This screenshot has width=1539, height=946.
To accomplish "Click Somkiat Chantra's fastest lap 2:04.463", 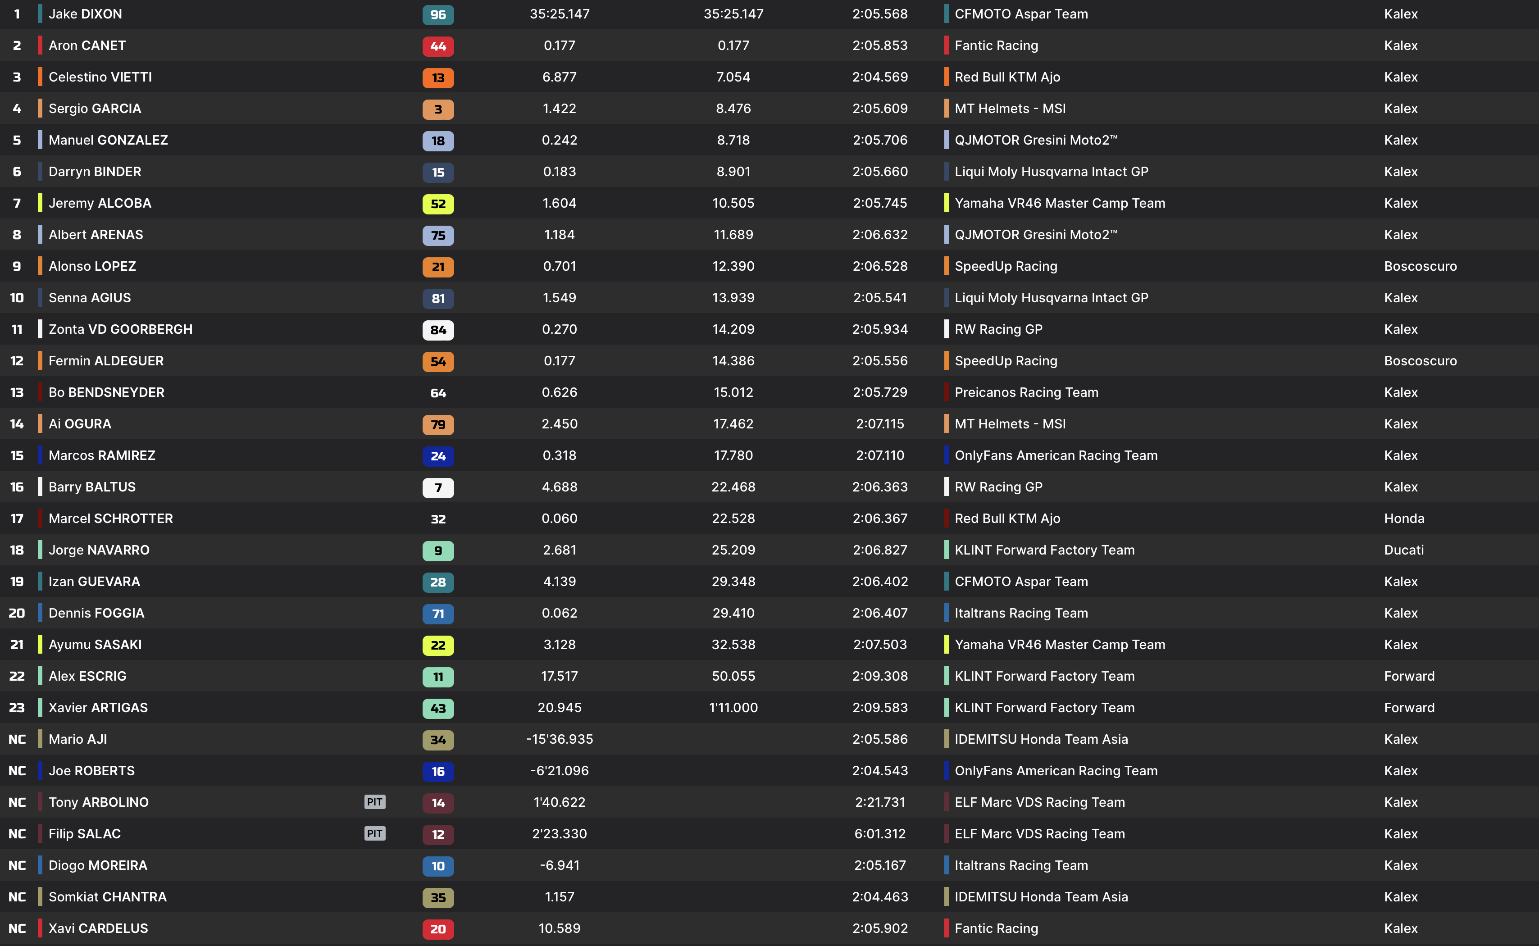I will tap(879, 896).
